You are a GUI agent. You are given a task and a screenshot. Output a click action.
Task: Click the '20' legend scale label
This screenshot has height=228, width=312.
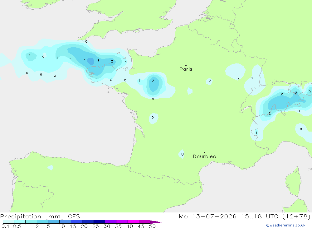(84, 226)
